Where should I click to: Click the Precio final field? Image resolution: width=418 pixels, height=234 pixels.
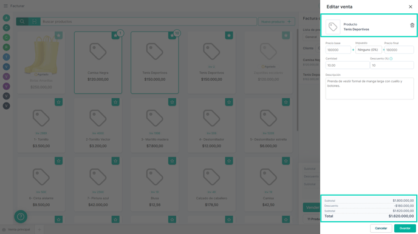click(399, 50)
